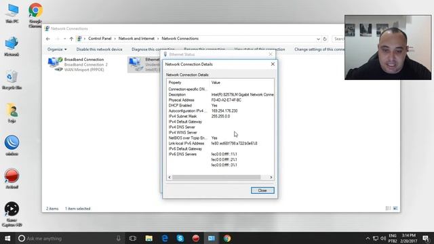Click Change settings of this connection
The height and width of the screenshot is (244, 434).
319,49
